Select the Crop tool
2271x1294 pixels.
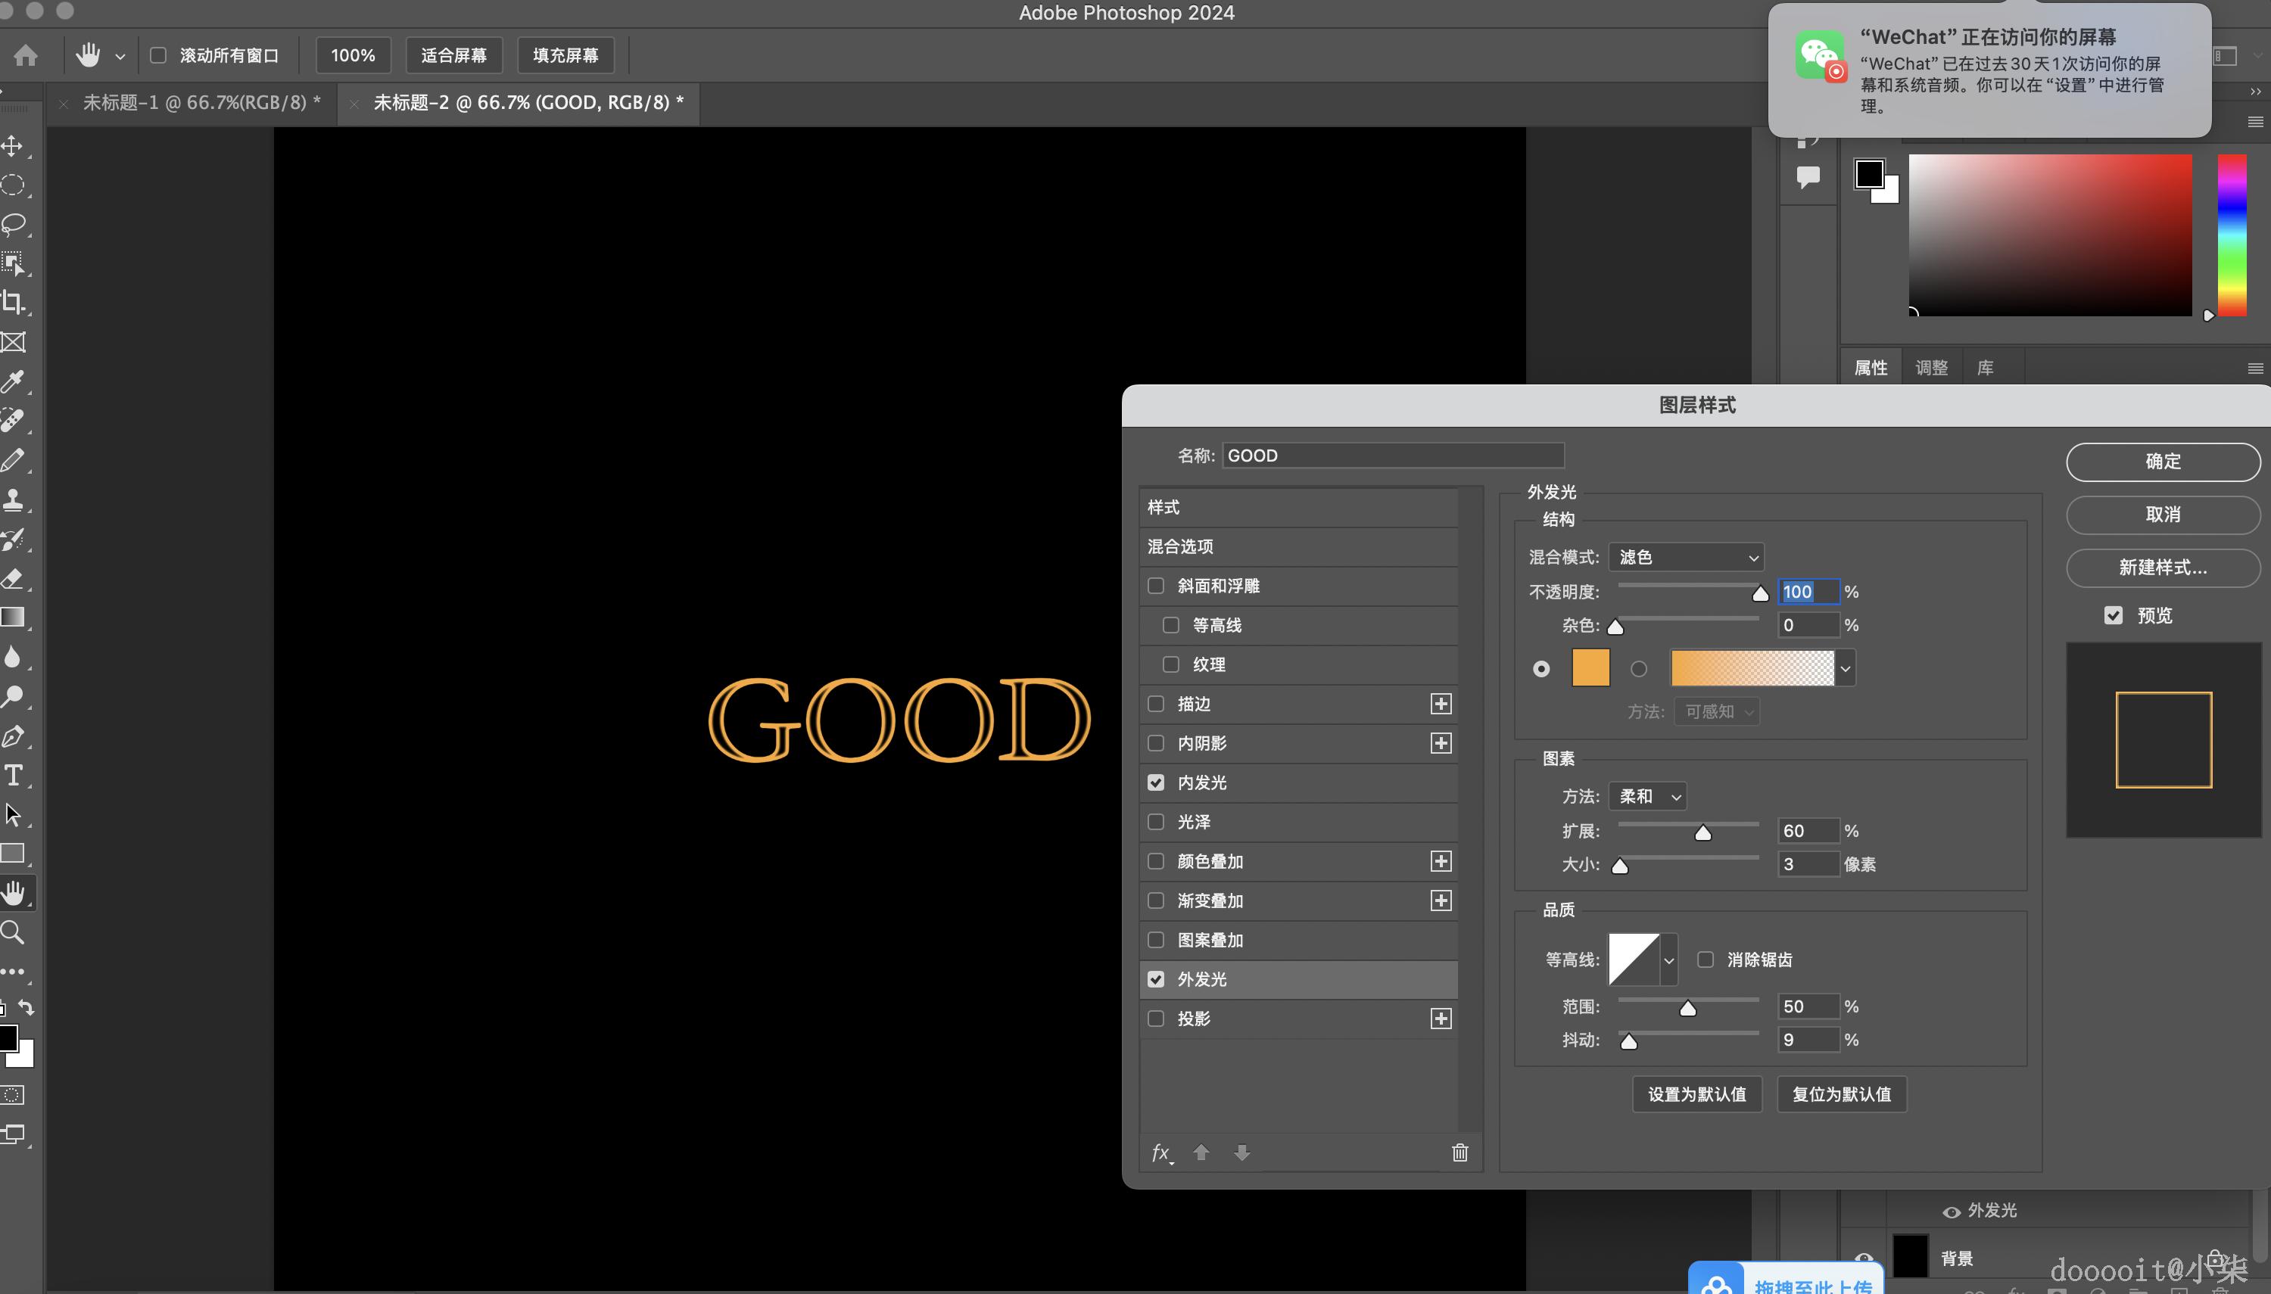[x=14, y=302]
